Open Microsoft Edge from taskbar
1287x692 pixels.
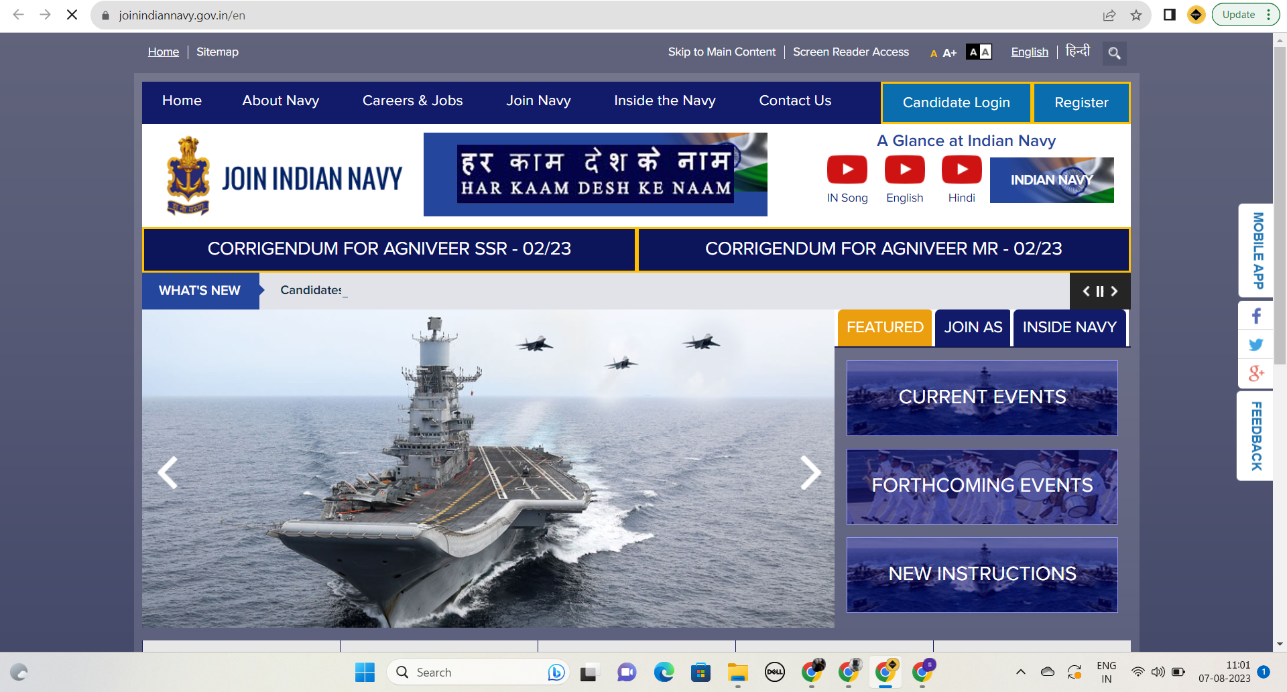tap(664, 672)
